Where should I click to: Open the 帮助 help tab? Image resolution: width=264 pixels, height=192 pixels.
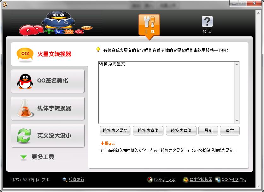(207, 25)
